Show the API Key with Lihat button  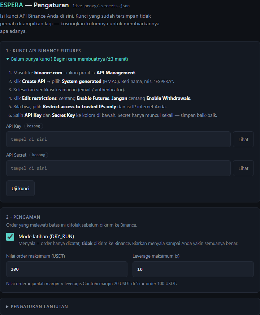tap(243, 139)
